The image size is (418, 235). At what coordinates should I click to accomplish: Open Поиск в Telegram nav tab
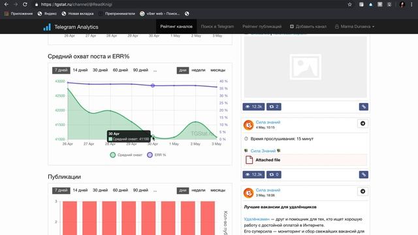217,27
